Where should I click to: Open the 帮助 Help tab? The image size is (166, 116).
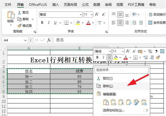(x=153, y=5)
